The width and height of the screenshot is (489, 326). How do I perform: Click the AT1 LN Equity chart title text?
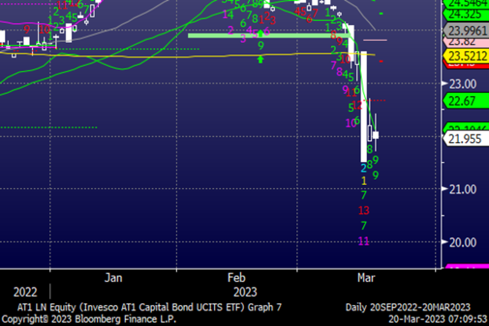click(149, 307)
